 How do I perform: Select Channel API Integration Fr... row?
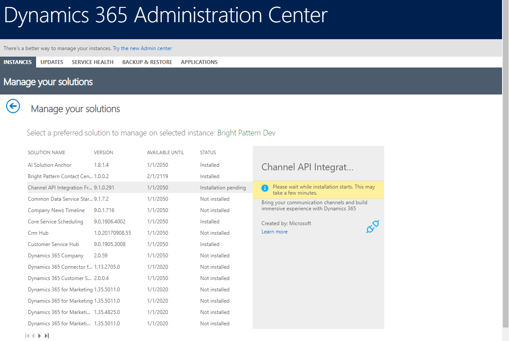(x=140, y=188)
